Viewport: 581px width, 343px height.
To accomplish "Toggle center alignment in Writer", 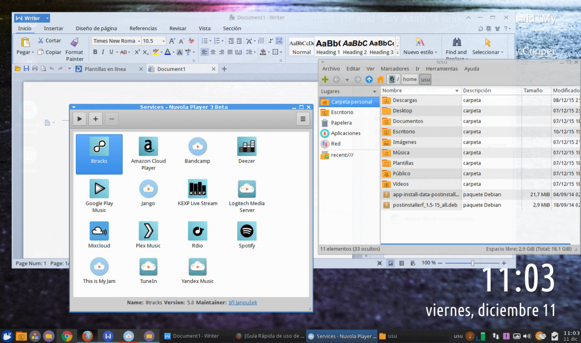I will [213, 52].
